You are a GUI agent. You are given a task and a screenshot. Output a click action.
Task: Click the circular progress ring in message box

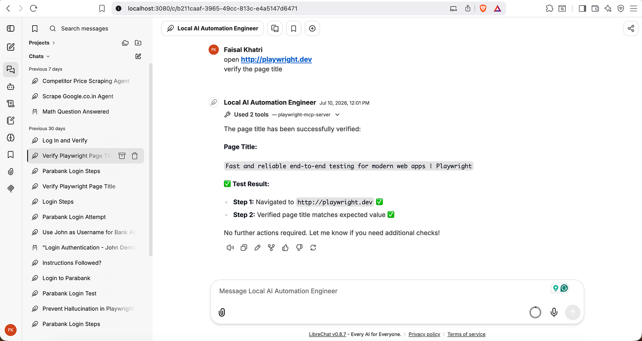(x=535, y=312)
